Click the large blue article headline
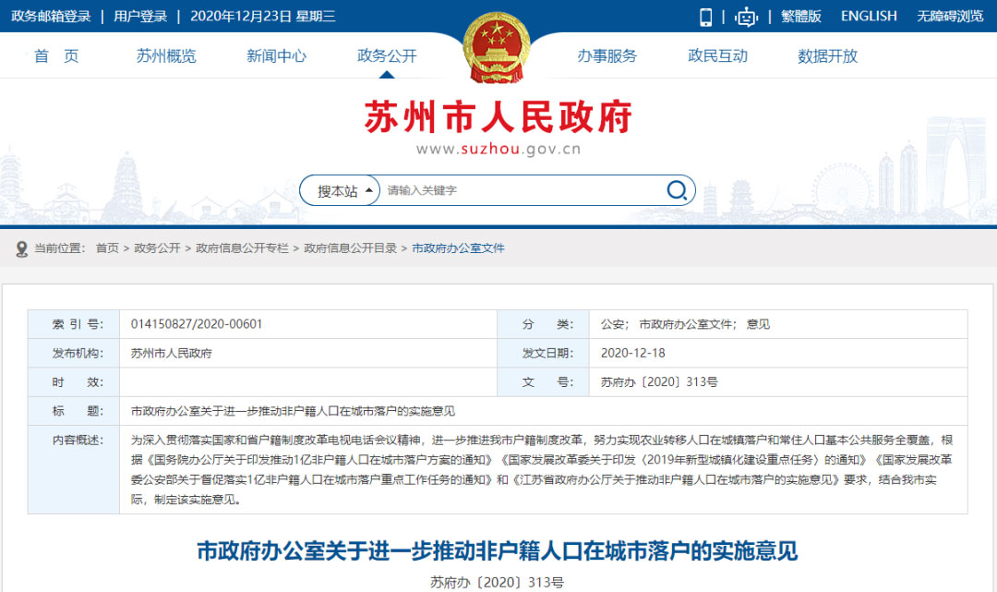Screen dimensions: 997x592 click(x=498, y=550)
